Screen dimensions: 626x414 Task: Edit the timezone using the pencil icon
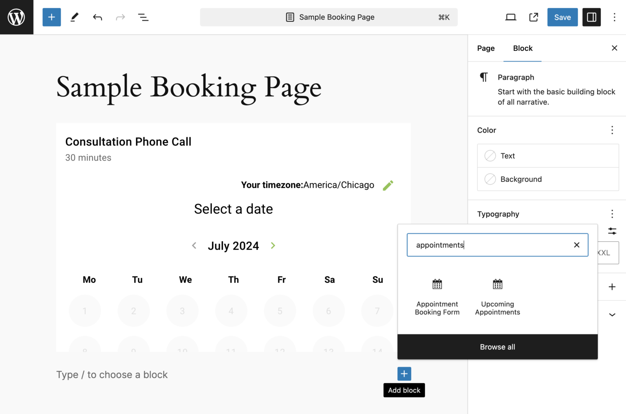pyautogui.click(x=388, y=185)
